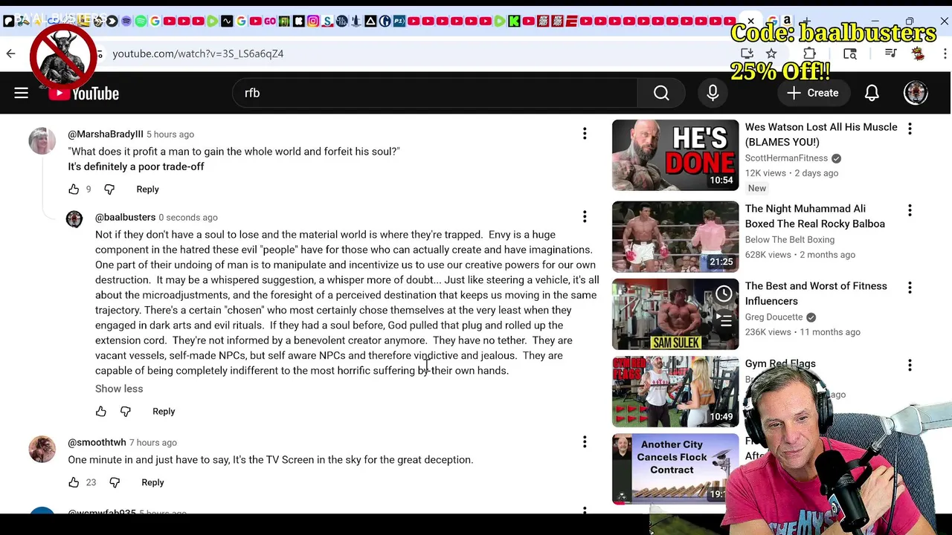Image resolution: width=952 pixels, height=535 pixels.
Task: Dislike the @MarshaBradyIII comment
Action: pos(109,189)
